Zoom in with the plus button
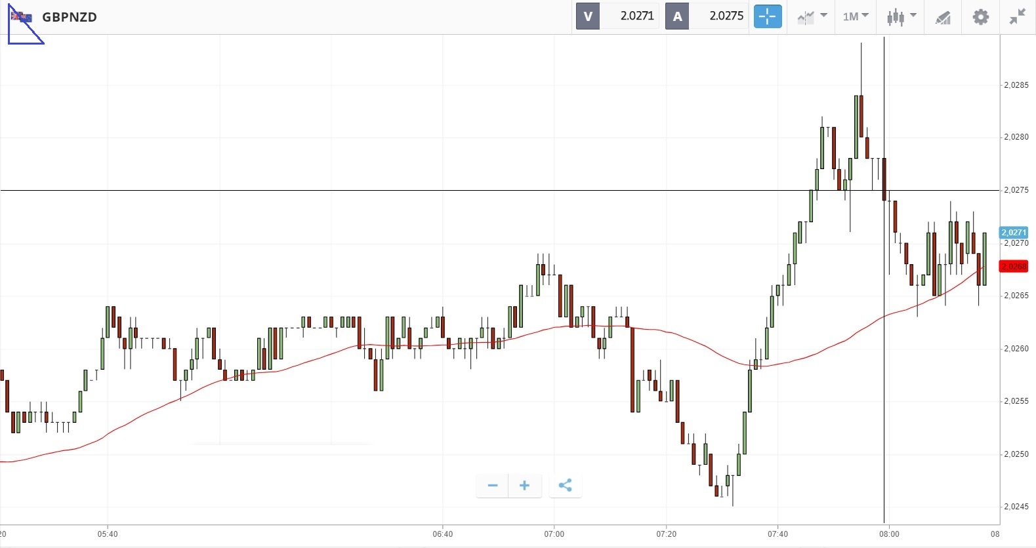Image resolution: width=1036 pixels, height=548 pixels. [524, 486]
